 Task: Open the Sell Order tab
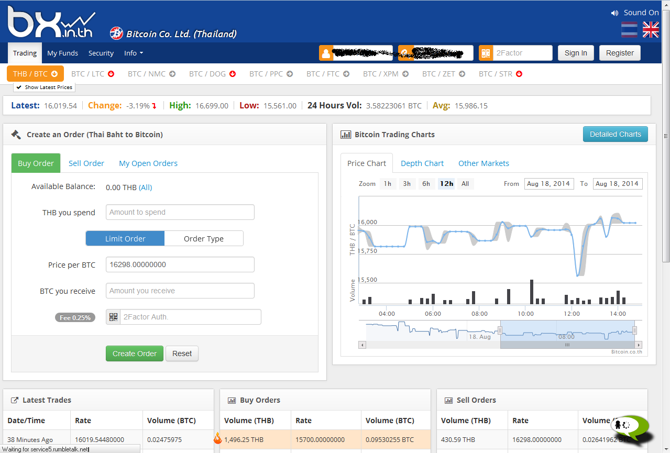[x=86, y=163]
